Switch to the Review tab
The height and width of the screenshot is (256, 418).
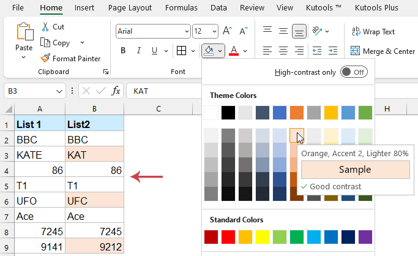252,8
